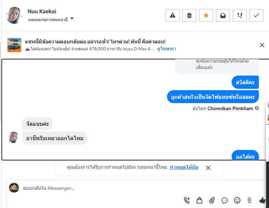
Task: Start a phone call with the add-call icon
Action: (x=187, y=200)
